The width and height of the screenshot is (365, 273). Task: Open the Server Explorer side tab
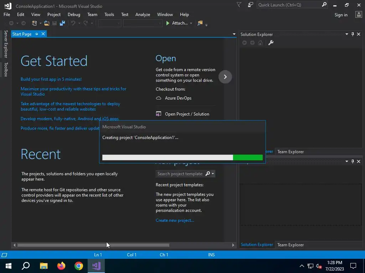[6, 44]
